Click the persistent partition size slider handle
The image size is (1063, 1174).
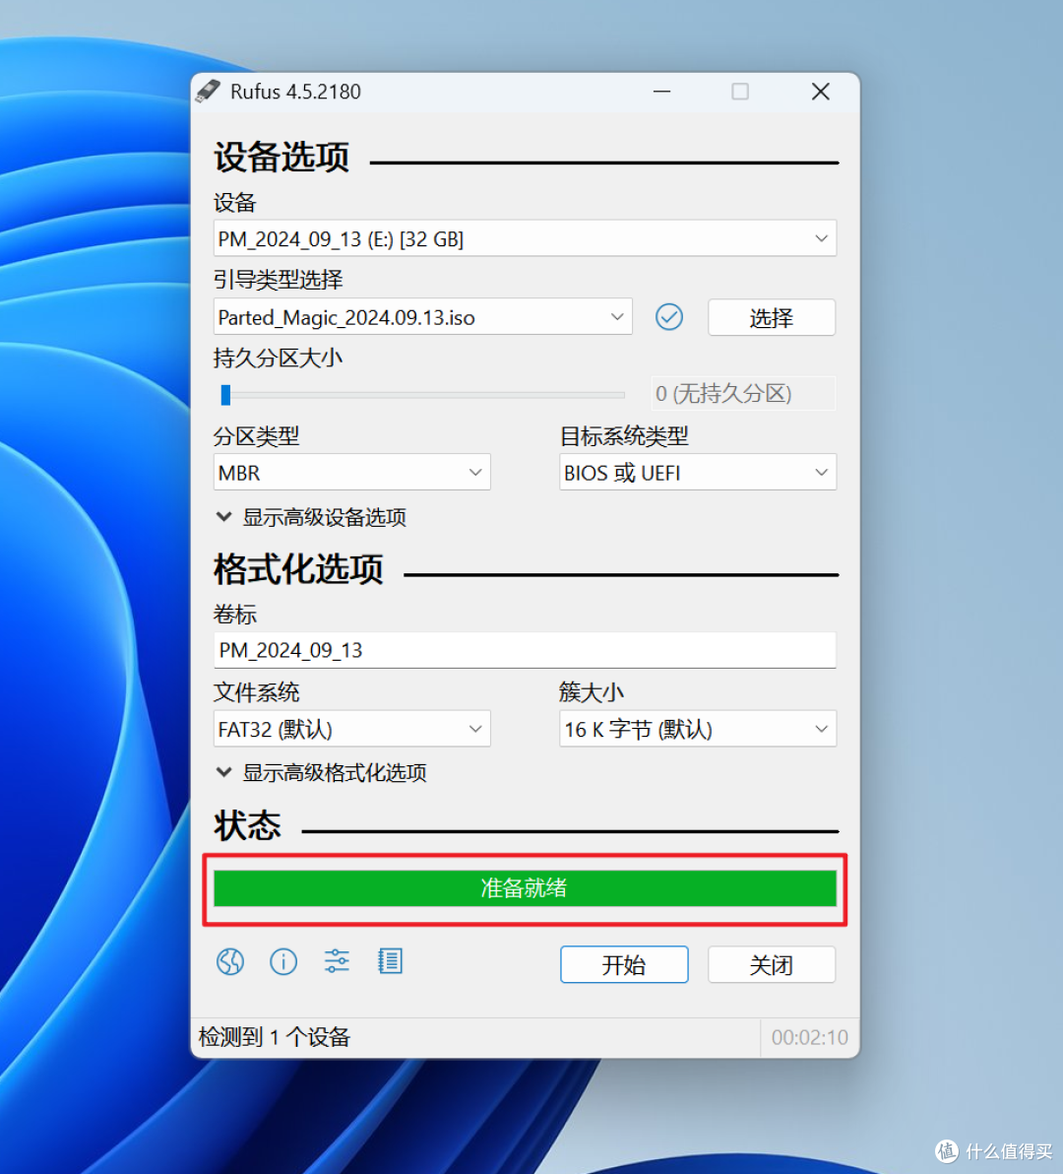[x=226, y=395]
